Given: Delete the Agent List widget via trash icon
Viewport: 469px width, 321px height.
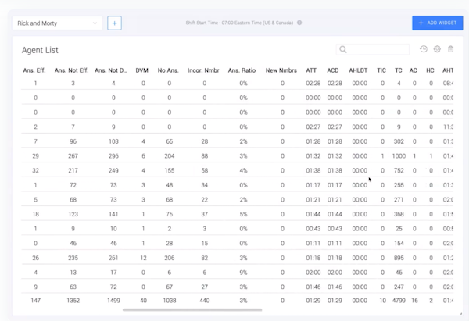Looking at the screenshot, I should 450,49.
